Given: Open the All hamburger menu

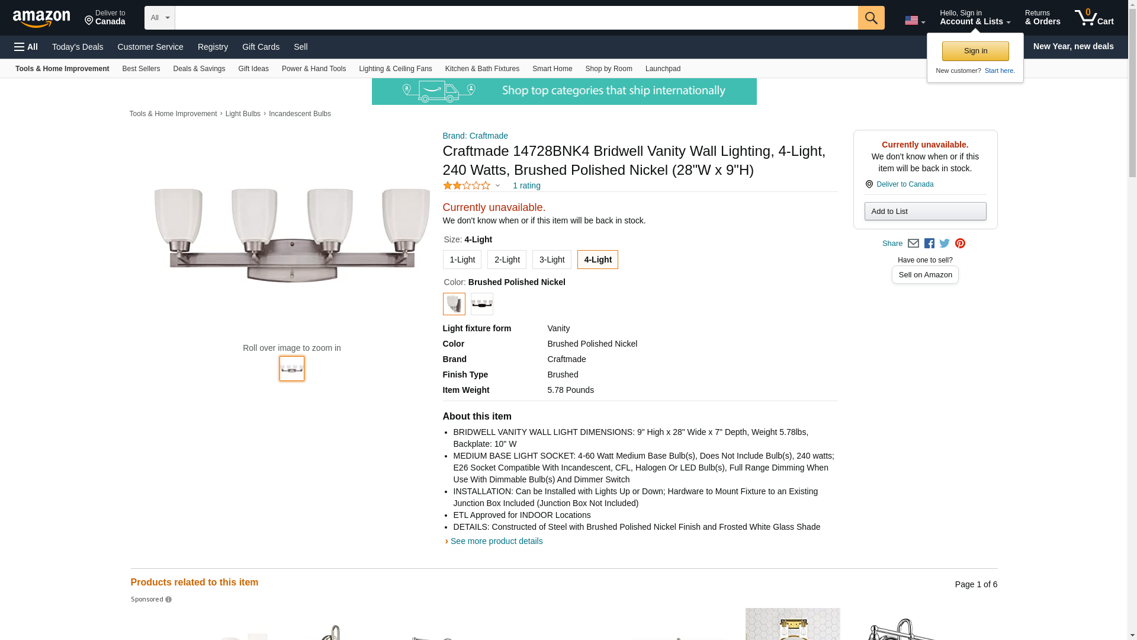Looking at the screenshot, I should [x=26, y=47].
